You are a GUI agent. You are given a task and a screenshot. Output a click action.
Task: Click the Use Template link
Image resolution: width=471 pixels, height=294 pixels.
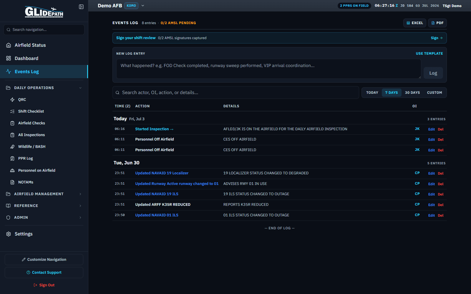point(429,54)
